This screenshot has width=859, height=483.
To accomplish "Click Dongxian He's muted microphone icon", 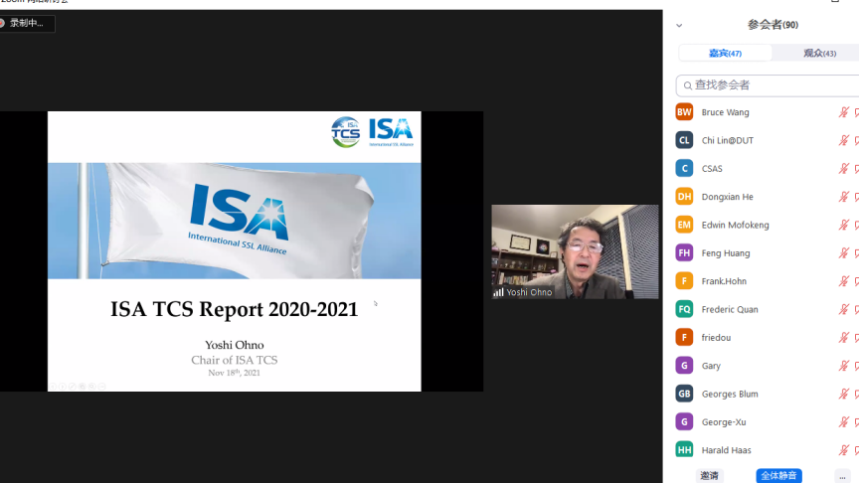I will tap(843, 197).
